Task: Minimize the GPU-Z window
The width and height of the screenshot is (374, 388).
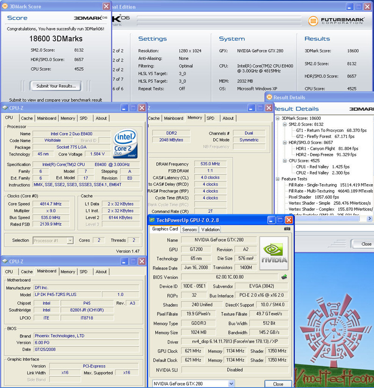Action: click(x=271, y=220)
